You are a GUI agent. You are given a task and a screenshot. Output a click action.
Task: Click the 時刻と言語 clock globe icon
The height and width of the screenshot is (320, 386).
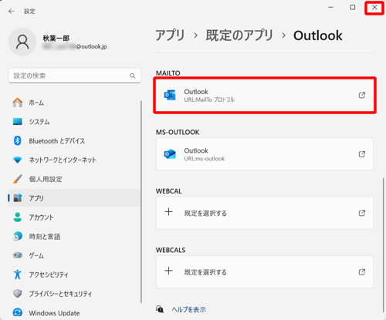18,236
